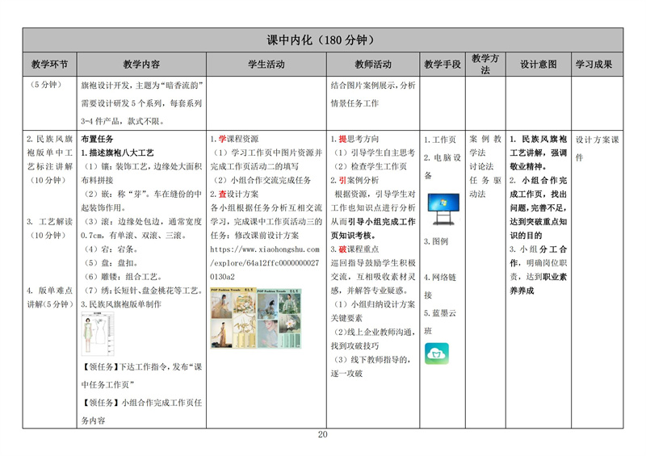
Task: Click '1. 工作页' in teaching means
Action: point(440,140)
